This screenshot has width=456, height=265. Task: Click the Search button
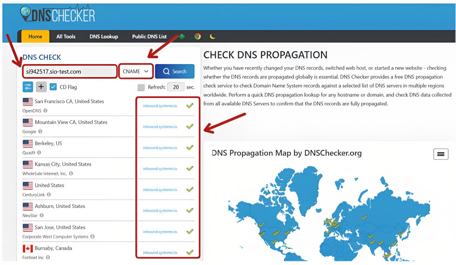tap(175, 71)
